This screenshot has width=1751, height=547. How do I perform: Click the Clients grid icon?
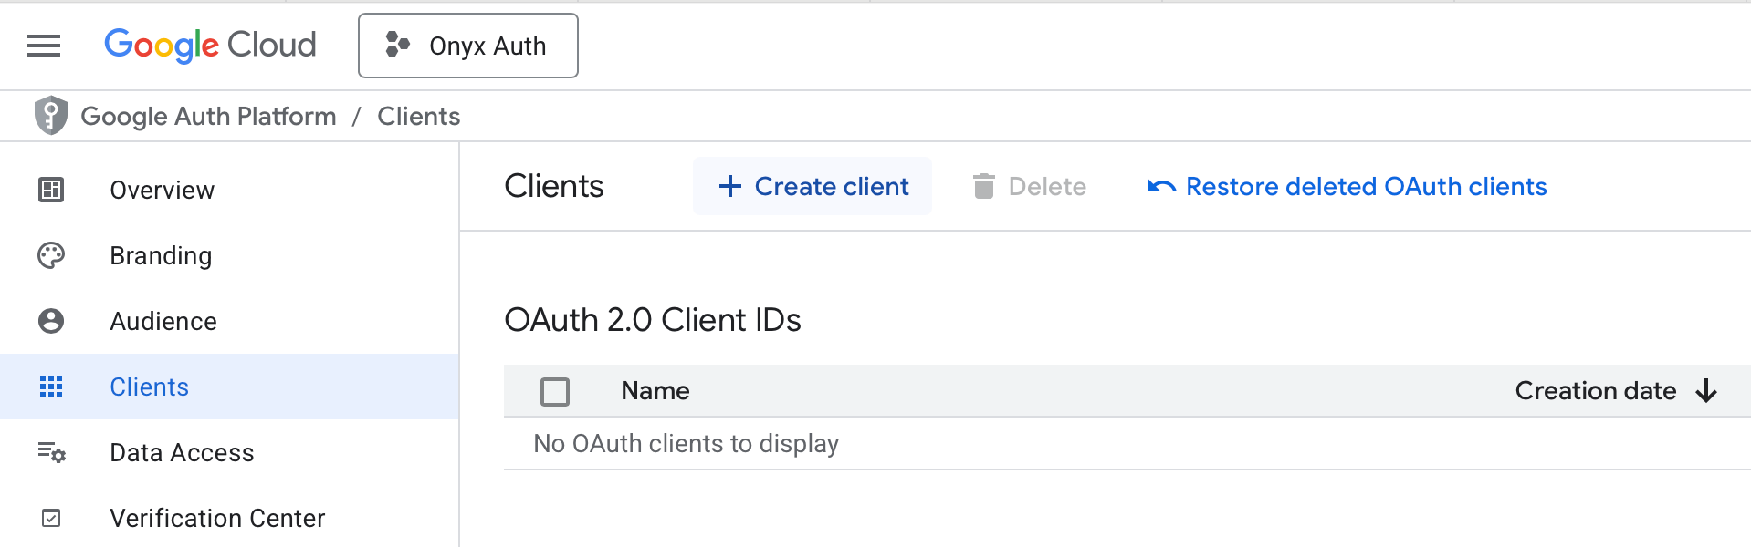point(51,387)
